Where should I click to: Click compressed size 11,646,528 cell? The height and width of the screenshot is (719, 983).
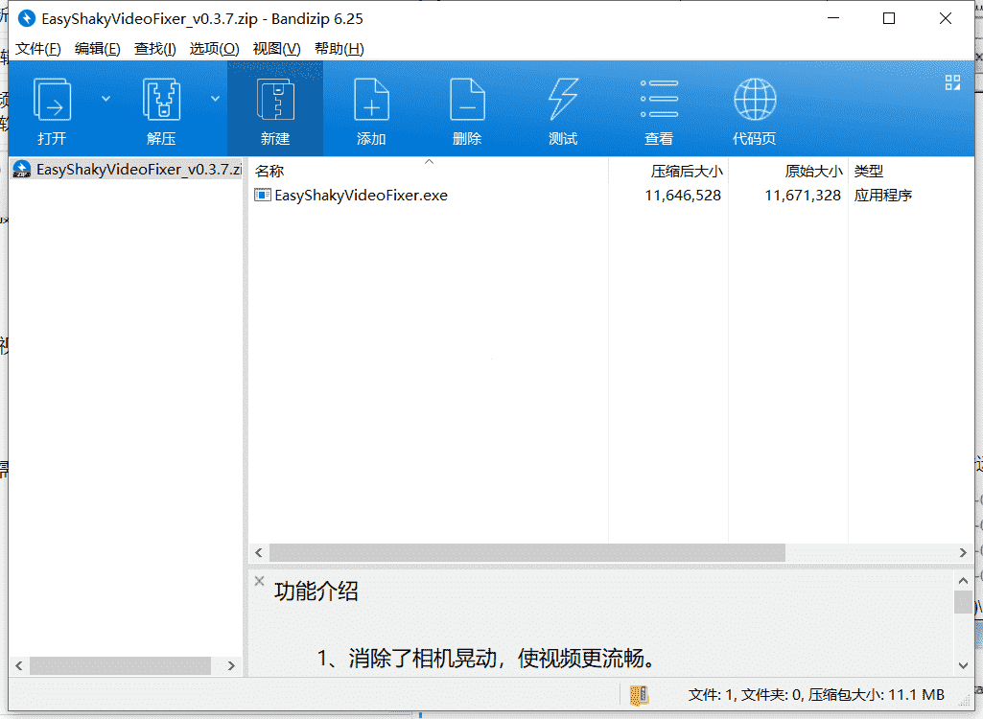(x=683, y=196)
